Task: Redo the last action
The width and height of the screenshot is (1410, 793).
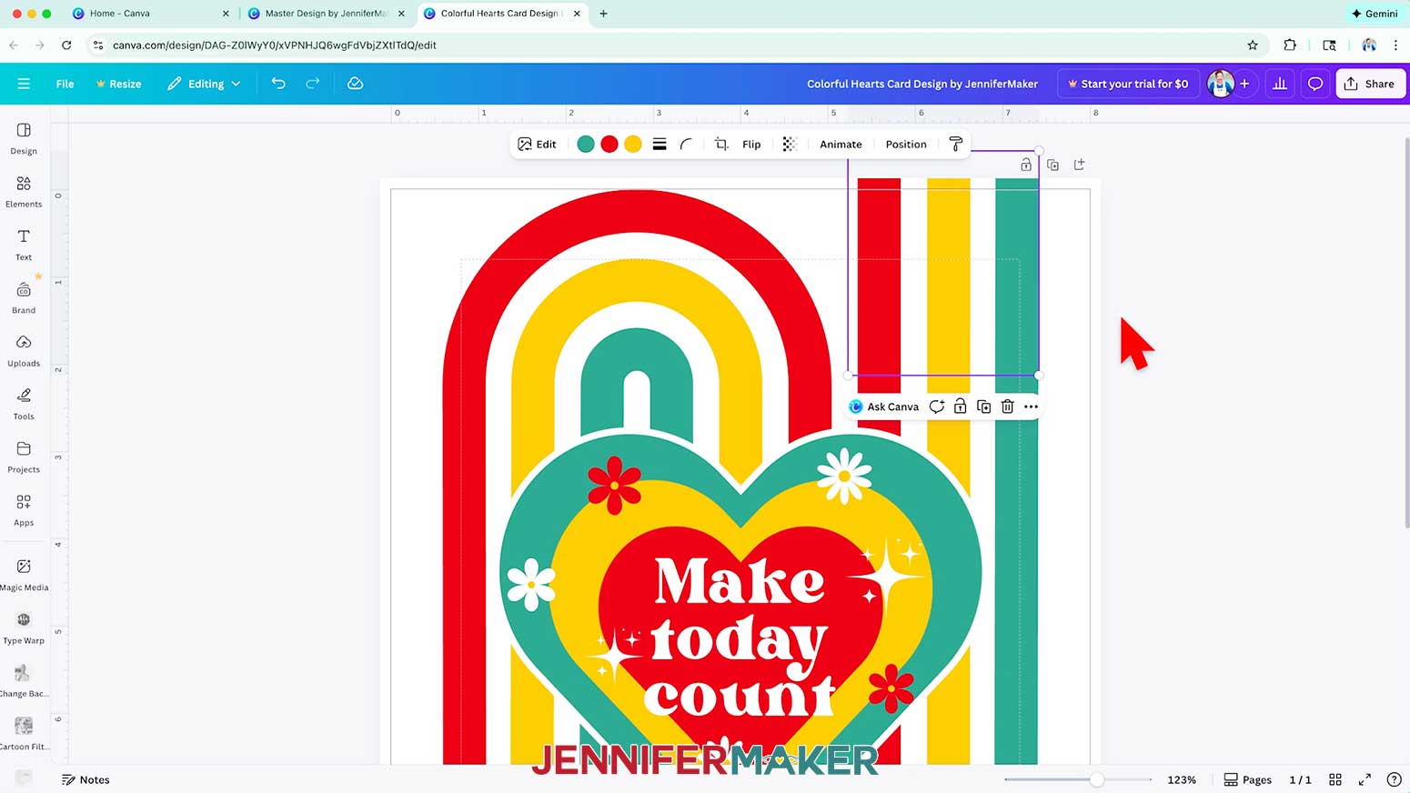Action: (x=313, y=84)
